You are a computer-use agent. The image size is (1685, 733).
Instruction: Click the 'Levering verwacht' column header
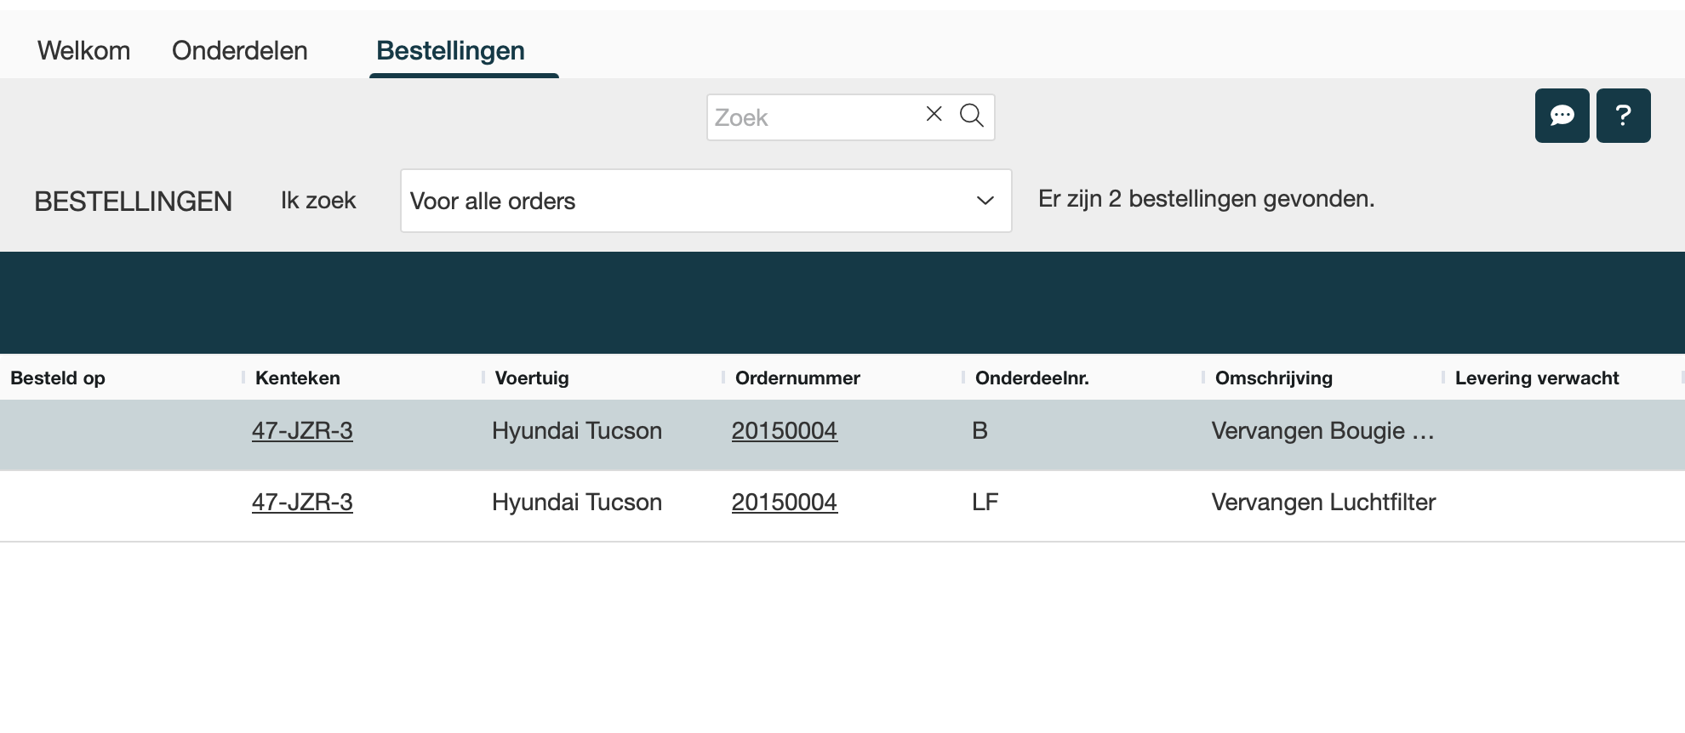pyautogui.click(x=1536, y=378)
